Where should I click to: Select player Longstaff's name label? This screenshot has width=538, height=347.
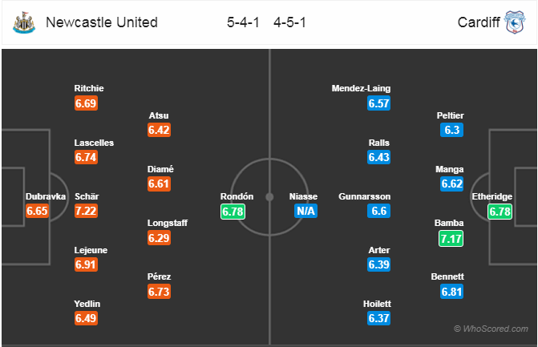[x=164, y=223]
